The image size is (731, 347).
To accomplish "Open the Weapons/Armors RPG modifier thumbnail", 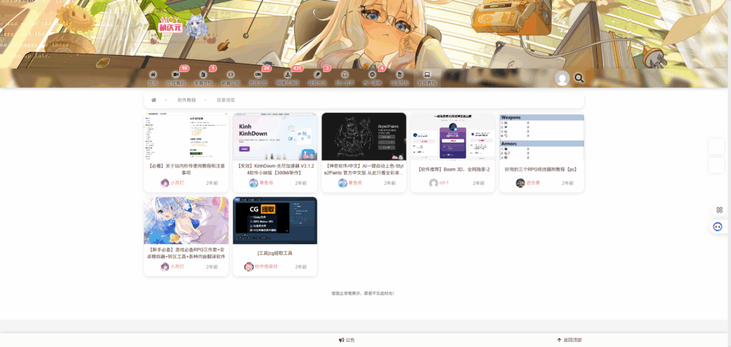I will [x=542, y=136].
